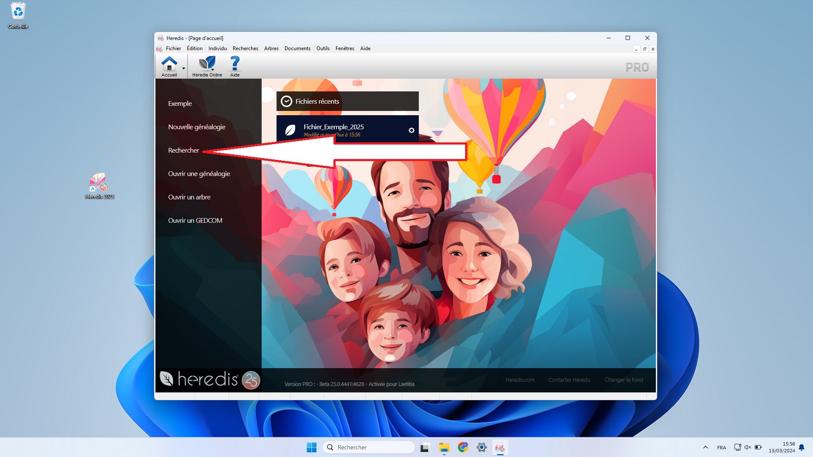The width and height of the screenshot is (813, 457).
Task: Click Ouvrir un GEDCOM
Action: pos(195,221)
